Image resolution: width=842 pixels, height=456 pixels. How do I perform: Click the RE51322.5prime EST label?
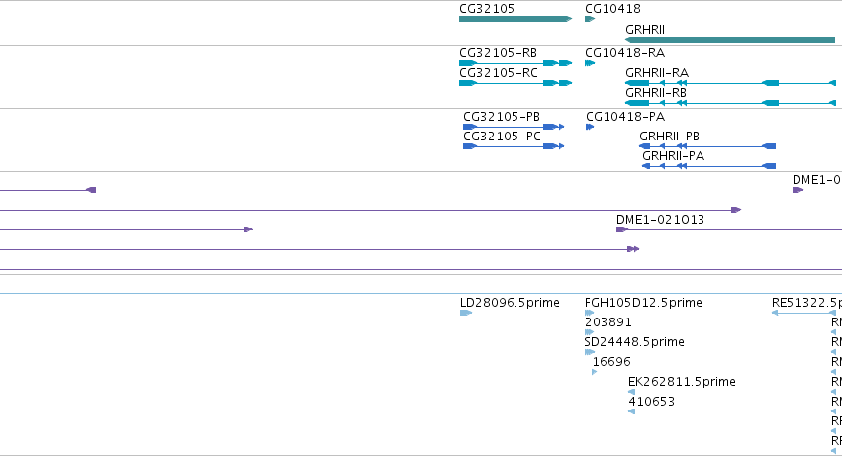[x=806, y=303]
